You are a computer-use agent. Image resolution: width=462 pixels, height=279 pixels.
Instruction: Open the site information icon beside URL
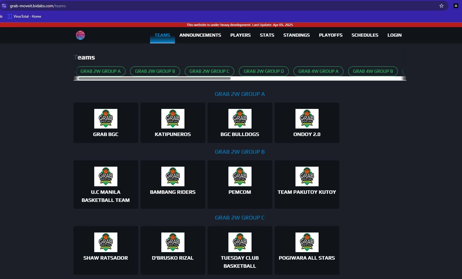click(4, 6)
